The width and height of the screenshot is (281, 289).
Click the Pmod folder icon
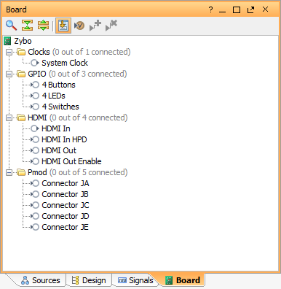point(21,172)
